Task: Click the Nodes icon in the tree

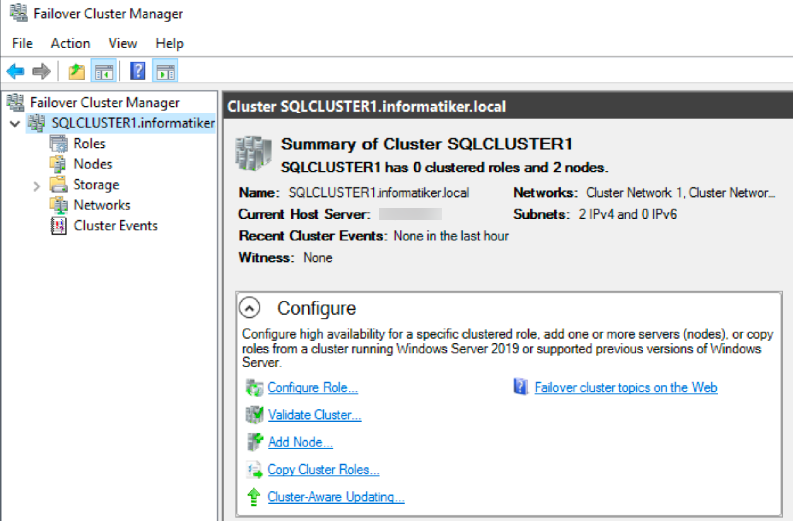Action: click(x=58, y=164)
